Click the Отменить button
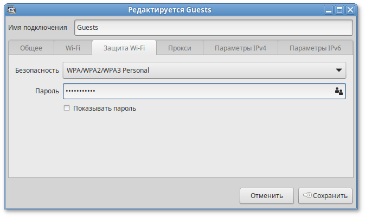The image size is (365, 217). tap(267, 196)
